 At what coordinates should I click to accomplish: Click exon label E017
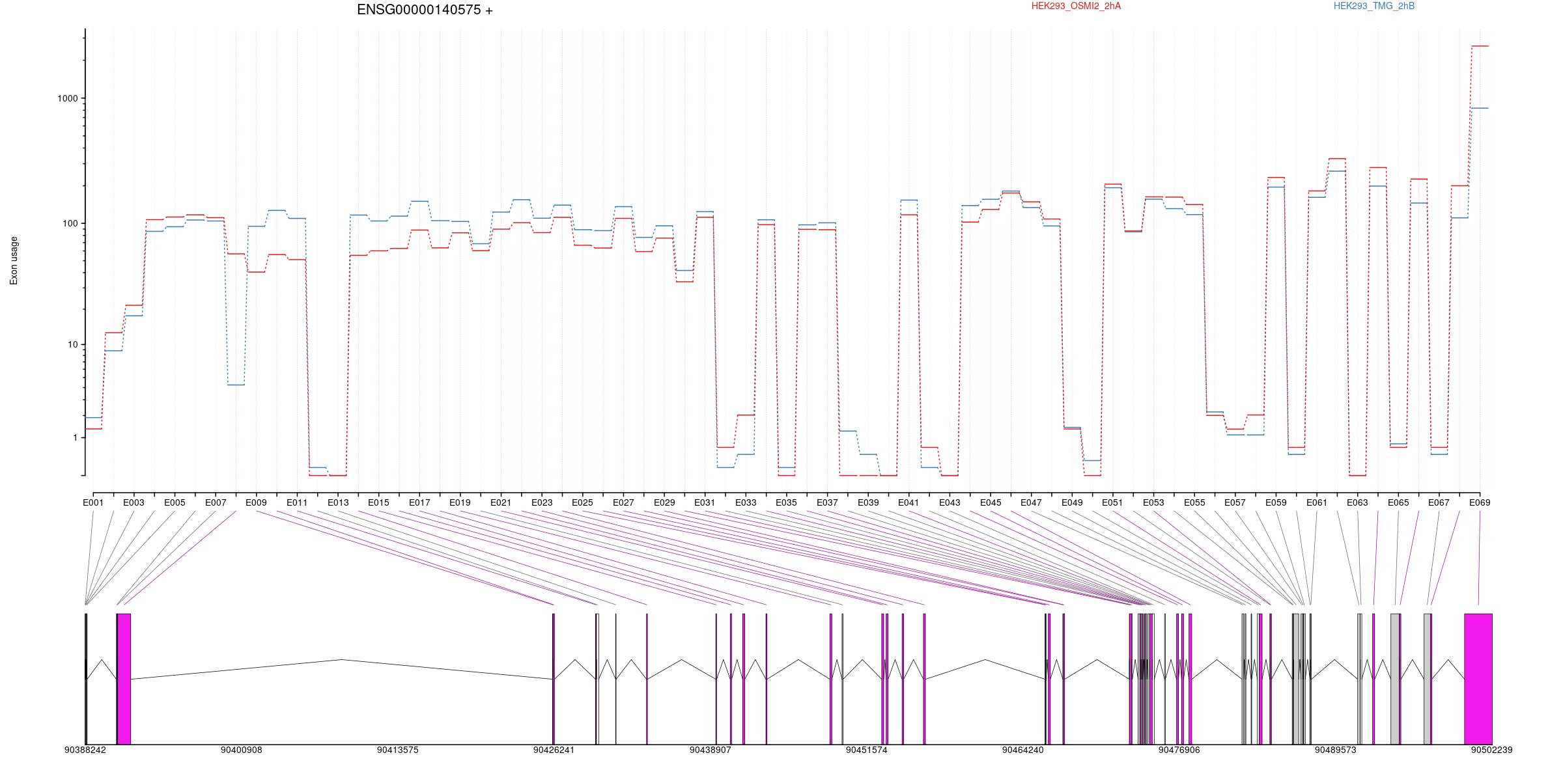[419, 502]
